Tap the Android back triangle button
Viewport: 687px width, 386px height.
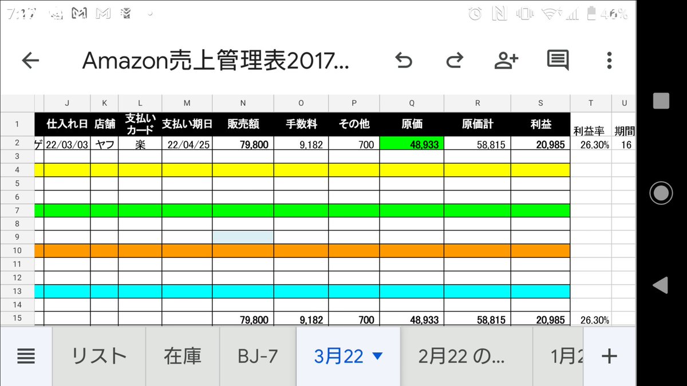point(660,285)
